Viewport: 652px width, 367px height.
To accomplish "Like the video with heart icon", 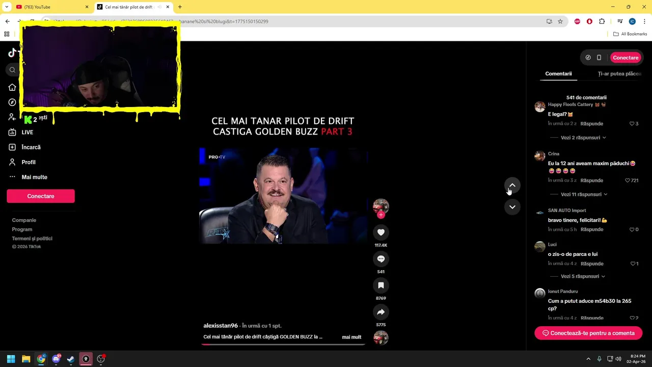I will pos(381,232).
